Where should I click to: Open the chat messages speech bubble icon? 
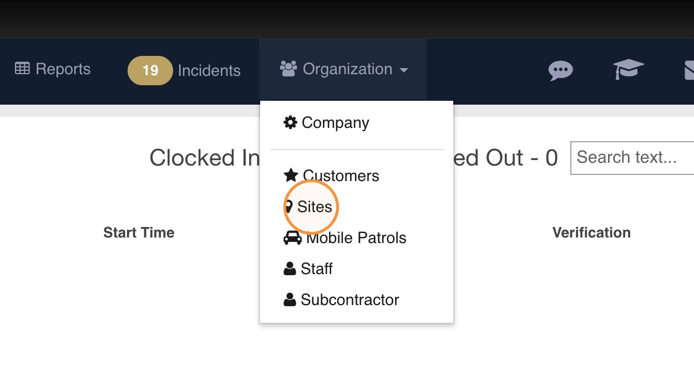(560, 70)
